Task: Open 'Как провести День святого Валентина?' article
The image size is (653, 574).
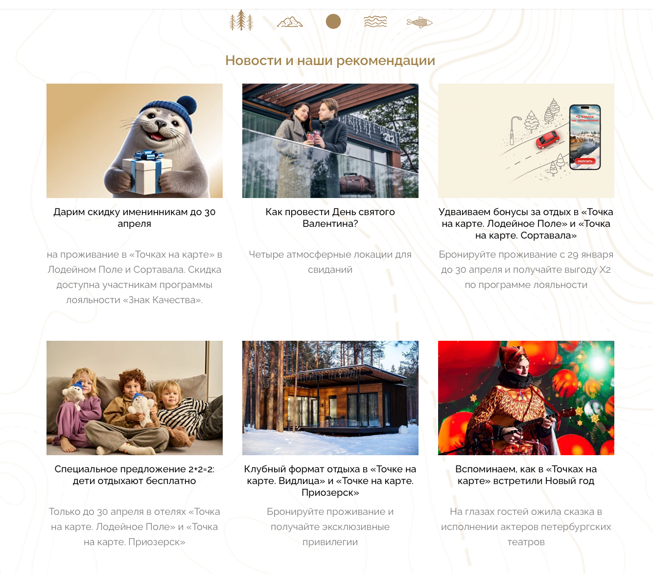Action: pos(330,218)
